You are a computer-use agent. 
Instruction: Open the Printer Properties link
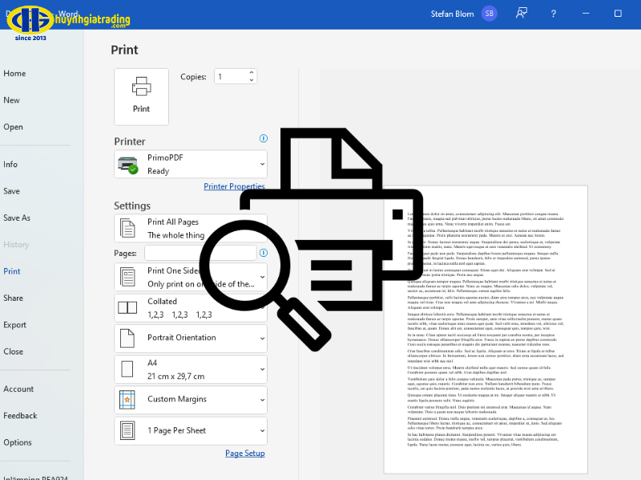(234, 186)
